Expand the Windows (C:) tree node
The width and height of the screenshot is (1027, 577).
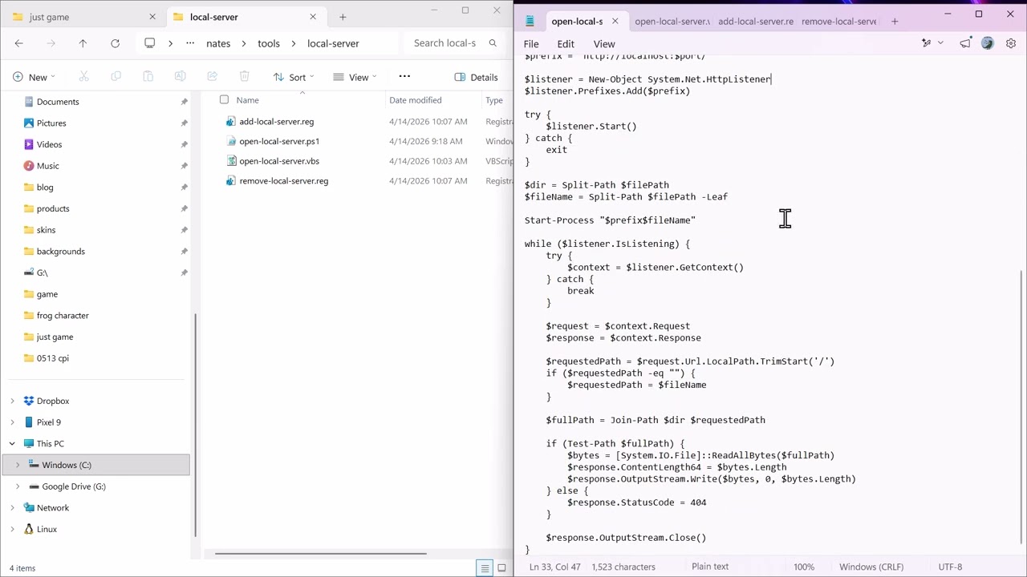pyautogui.click(x=18, y=465)
